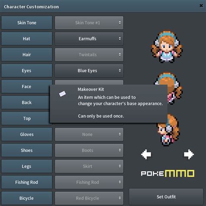Rotate character with the right arrow
Screen dimensions: 206x206
click(x=189, y=154)
